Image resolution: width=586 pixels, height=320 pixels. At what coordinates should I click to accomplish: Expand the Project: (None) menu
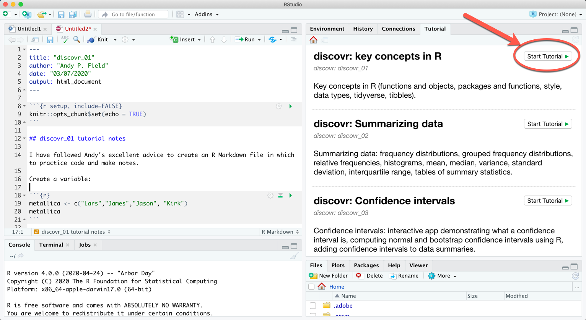tap(557, 15)
